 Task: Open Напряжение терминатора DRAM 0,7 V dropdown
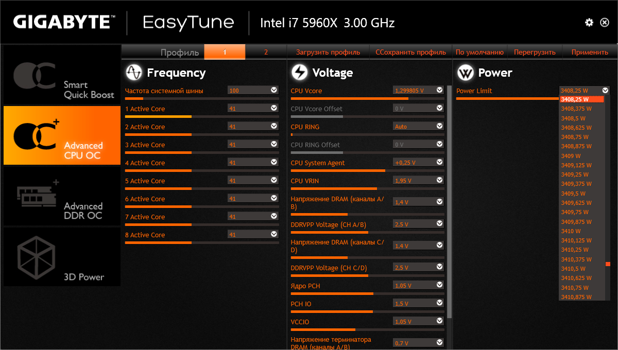[x=418, y=343]
